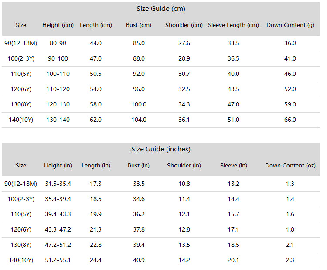Select the 100(2-3Y) row in inches table

click(161, 199)
